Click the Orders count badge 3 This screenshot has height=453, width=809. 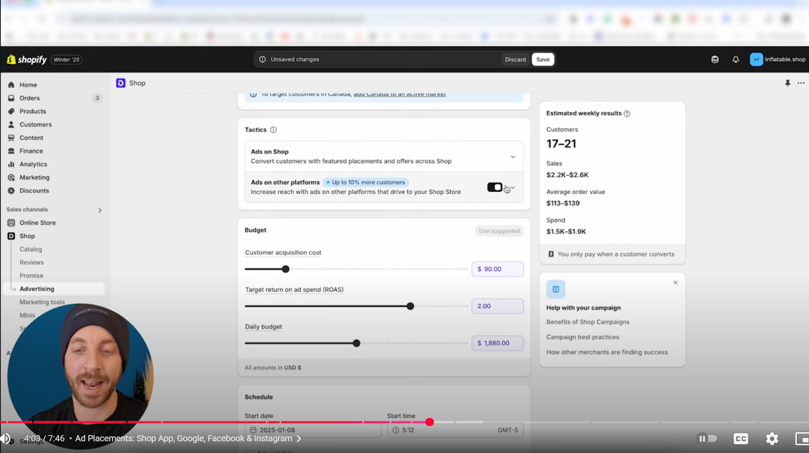97,98
